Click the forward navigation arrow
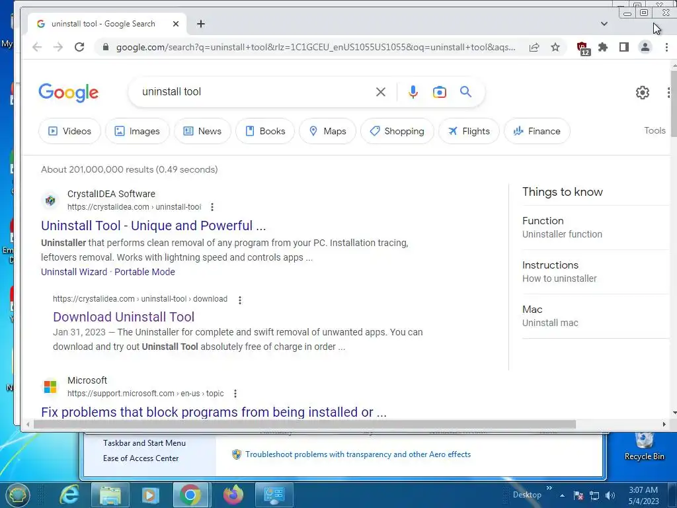Viewport: 677px width, 508px height. tap(58, 47)
